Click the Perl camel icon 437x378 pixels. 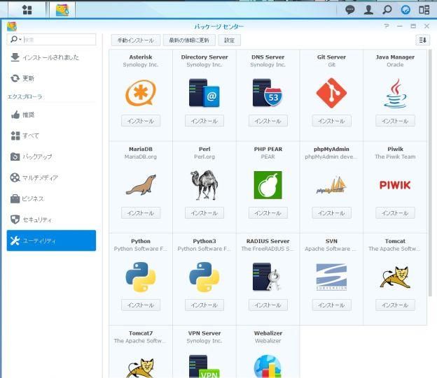click(x=204, y=185)
